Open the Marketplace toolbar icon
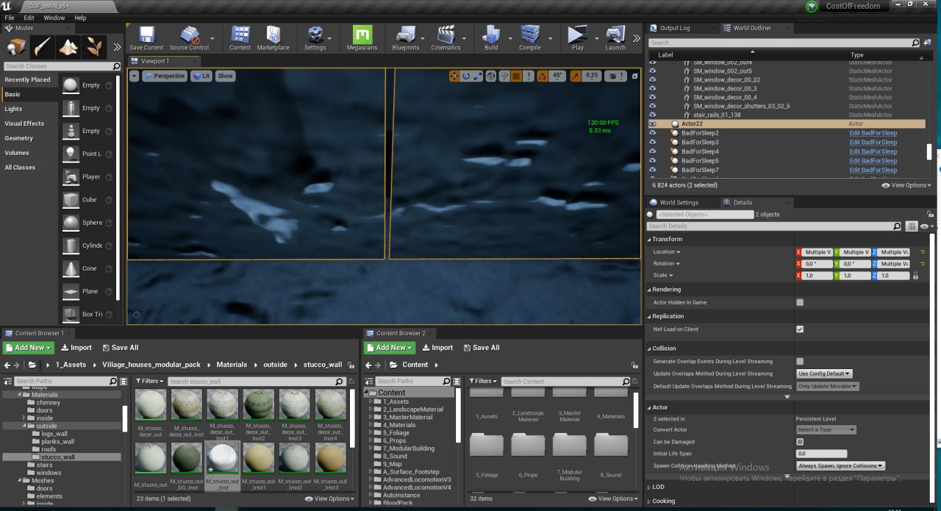Viewport: 941px width, 511px height. (273, 37)
